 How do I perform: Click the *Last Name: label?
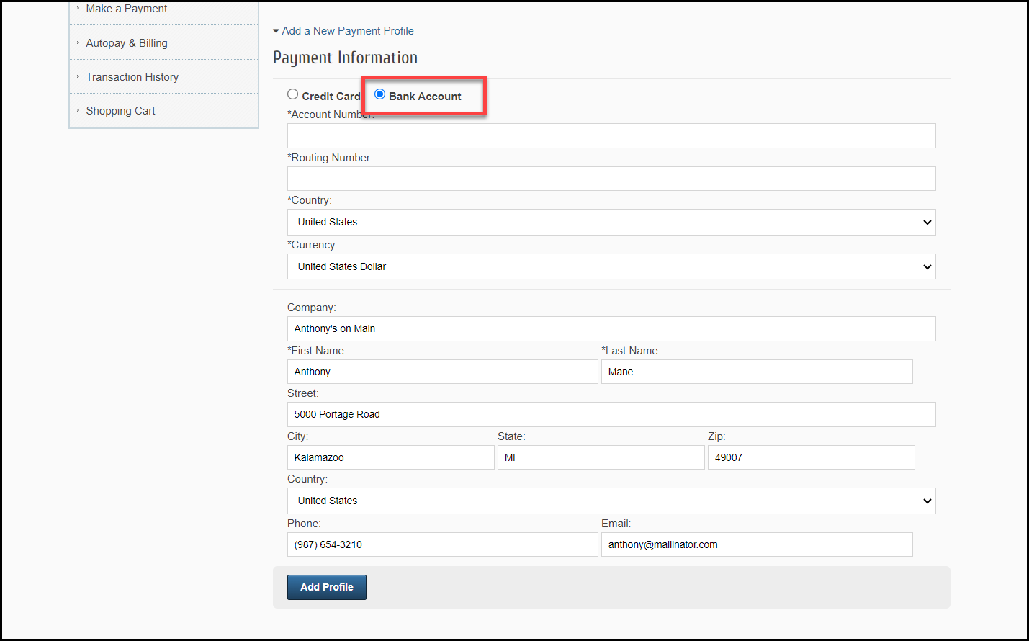coord(631,351)
